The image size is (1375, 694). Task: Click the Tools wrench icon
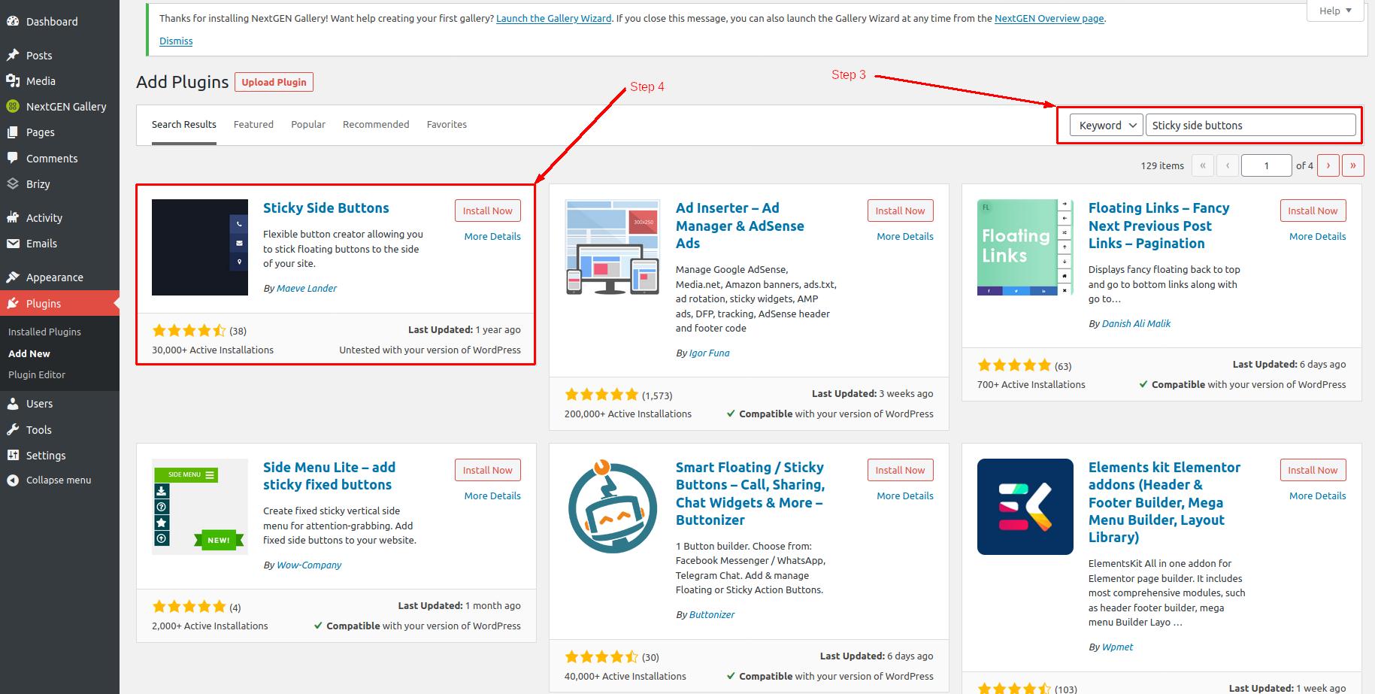(x=13, y=429)
